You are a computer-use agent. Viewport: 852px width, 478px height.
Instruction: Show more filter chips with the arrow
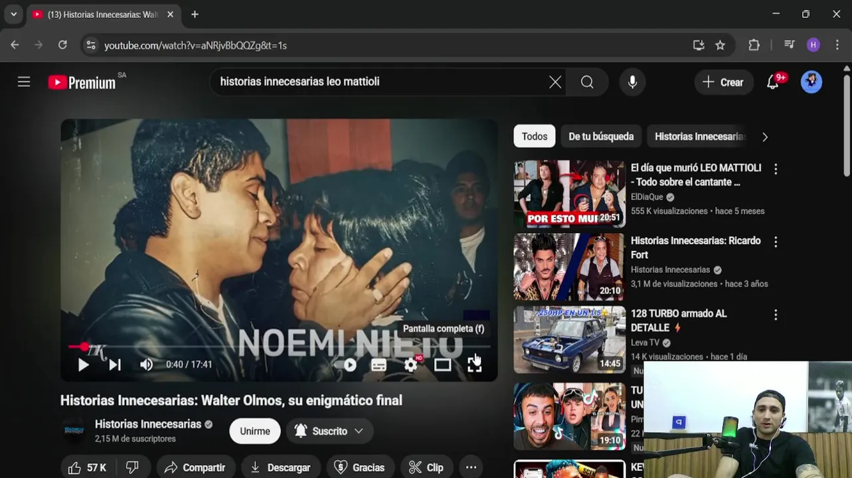tap(765, 136)
